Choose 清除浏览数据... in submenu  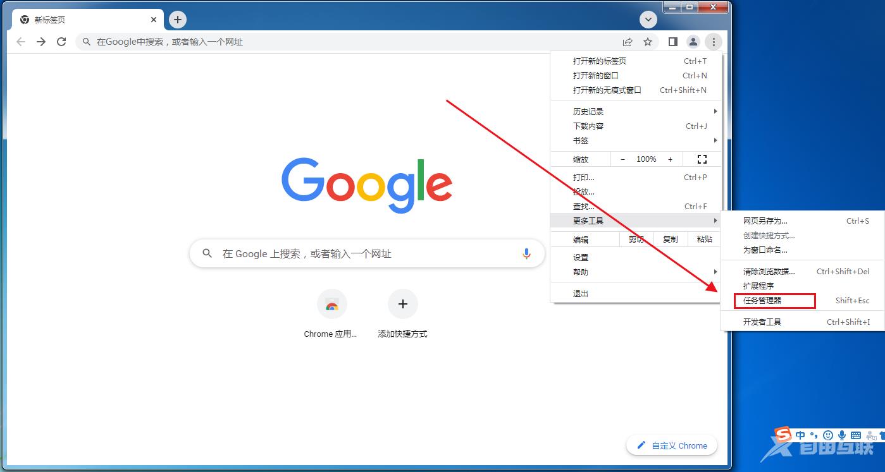(x=803, y=271)
